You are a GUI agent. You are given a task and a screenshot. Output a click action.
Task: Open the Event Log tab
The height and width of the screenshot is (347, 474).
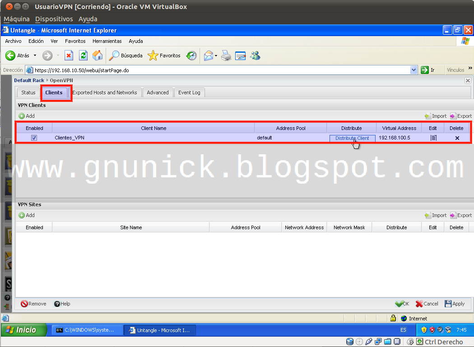(x=189, y=93)
